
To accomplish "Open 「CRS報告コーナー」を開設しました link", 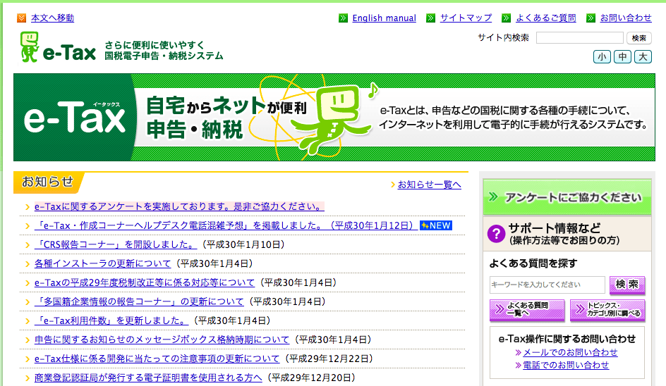I will [x=116, y=244].
